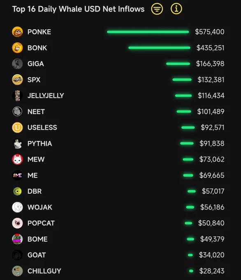Image resolution: width=241 pixels, height=280 pixels.
Task: Select the NEET token label
Action: [36, 112]
